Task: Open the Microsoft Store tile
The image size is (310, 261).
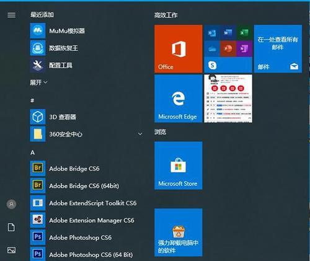Action: point(179,166)
